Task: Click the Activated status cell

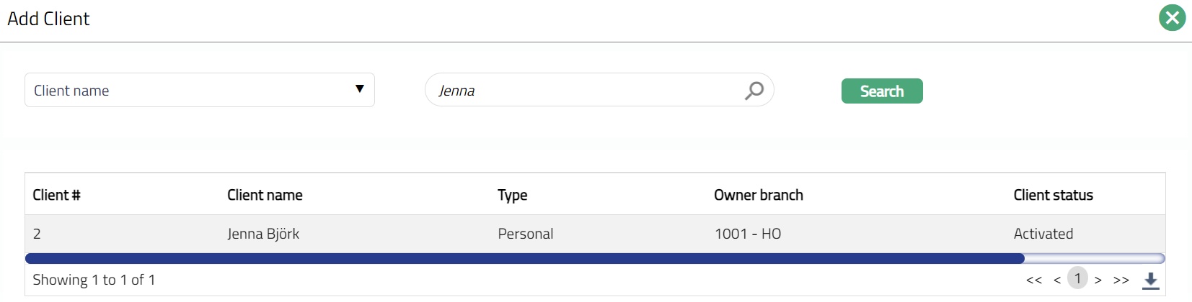Action: pyautogui.click(x=1043, y=234)
